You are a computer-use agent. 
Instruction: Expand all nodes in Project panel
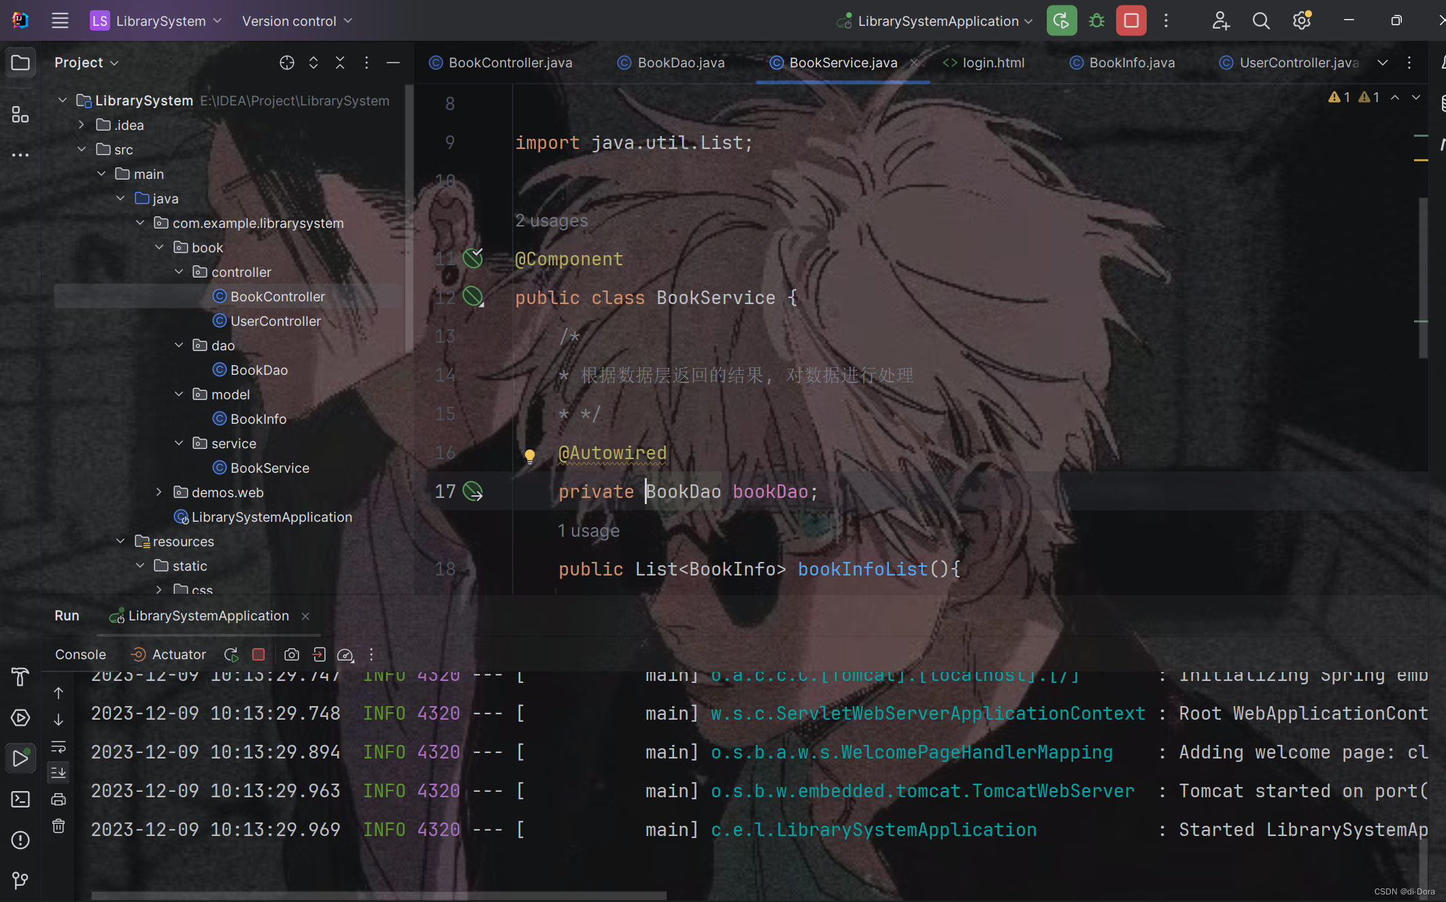[314, 63]
